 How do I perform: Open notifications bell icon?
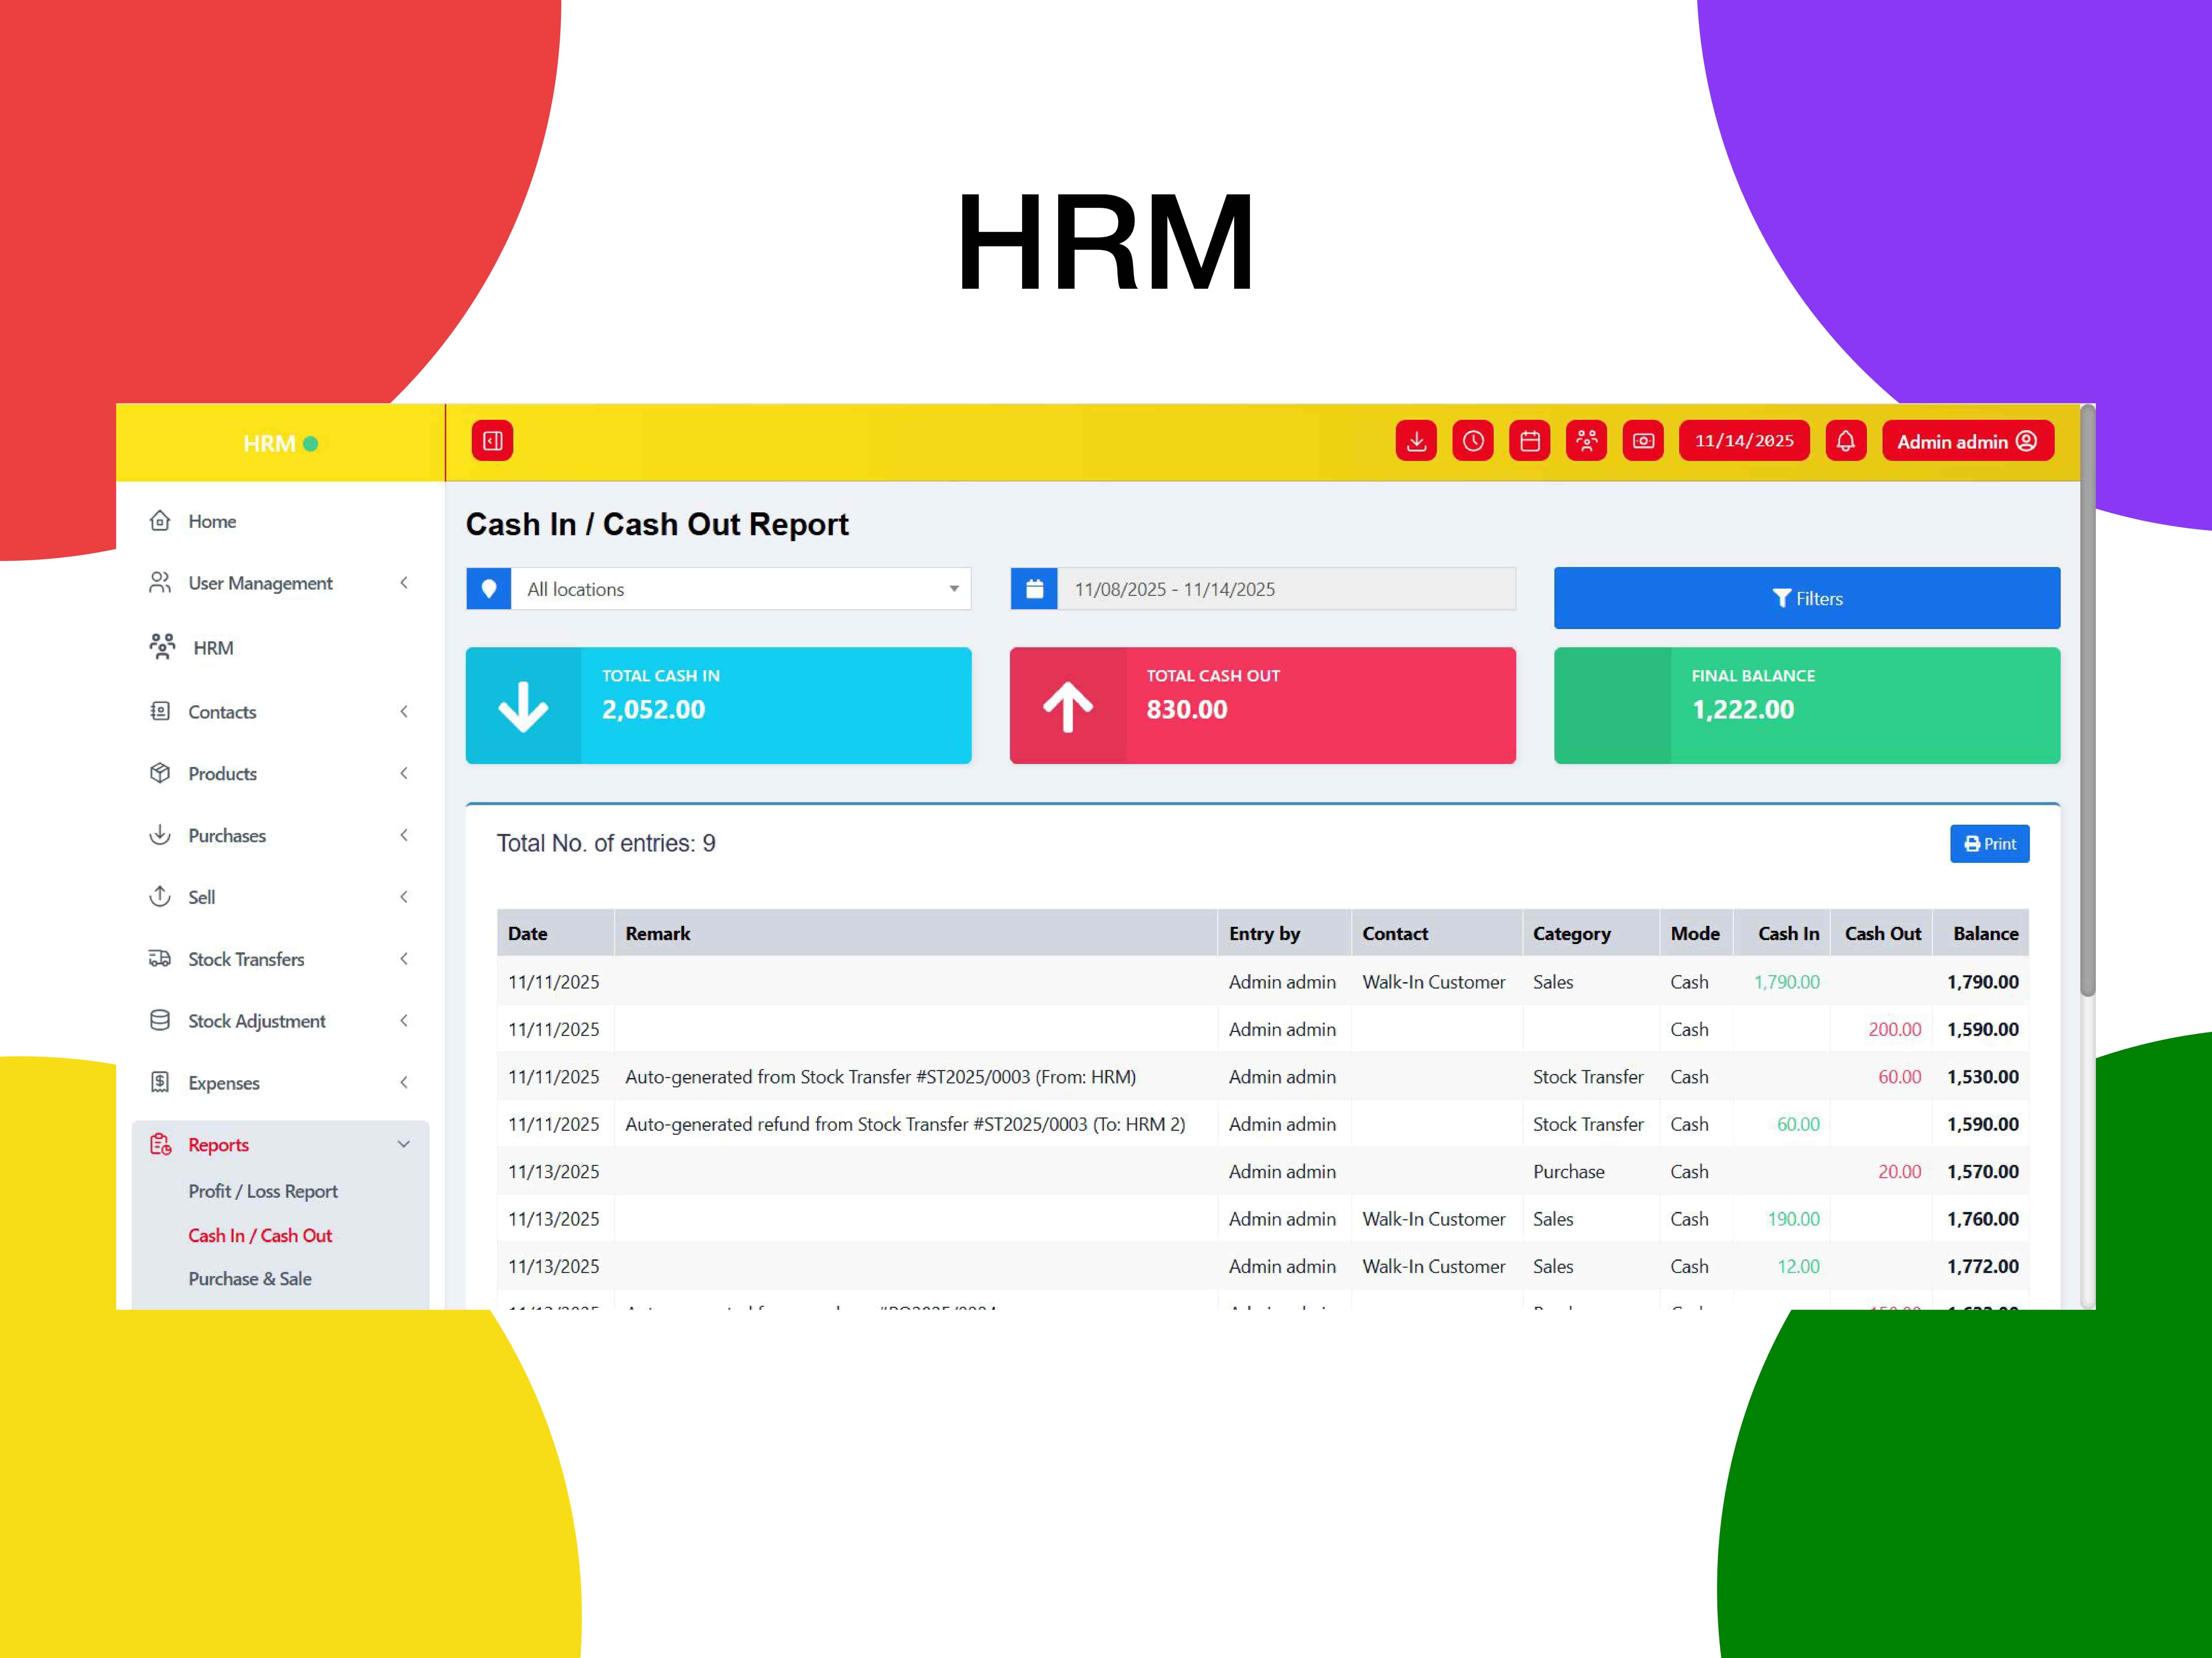(1846, 441)
